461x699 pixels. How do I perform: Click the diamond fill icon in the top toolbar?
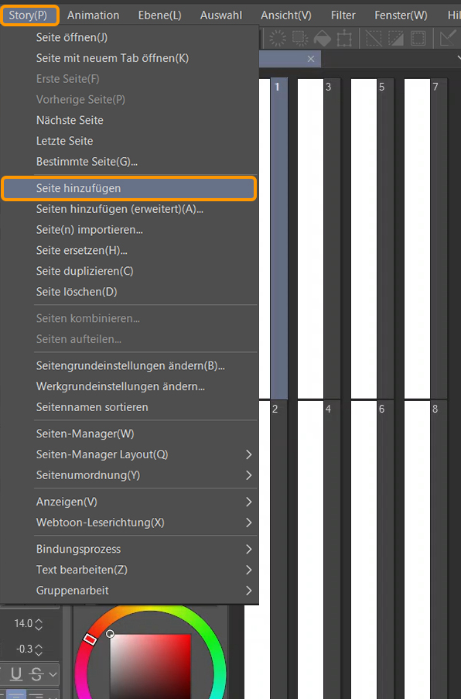[320, 38]
